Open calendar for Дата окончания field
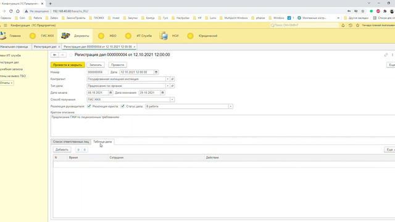This screenshot has height=222, width=395. (162, 93)
